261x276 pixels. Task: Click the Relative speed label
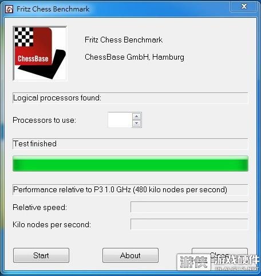point(39,207)
